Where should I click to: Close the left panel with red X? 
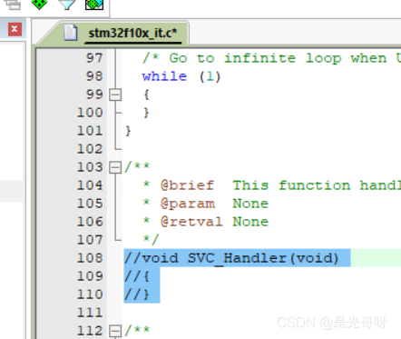tap(15, 29)
